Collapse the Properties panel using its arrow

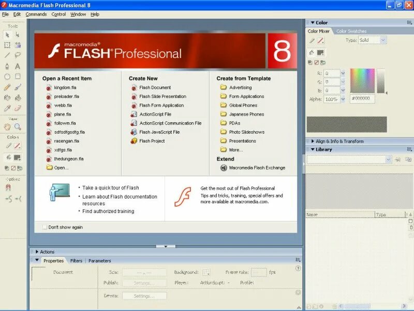[37, 260]
